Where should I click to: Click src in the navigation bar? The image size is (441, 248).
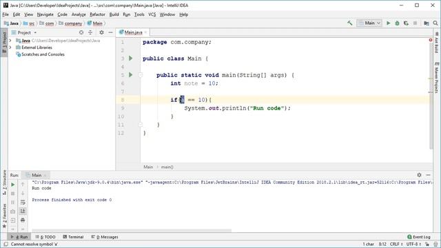29,23
